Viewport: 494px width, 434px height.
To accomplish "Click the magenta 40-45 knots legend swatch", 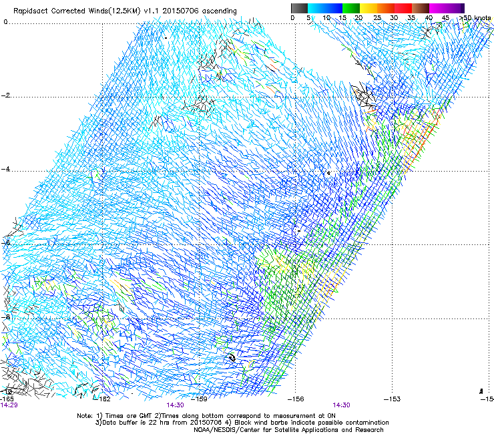I will point(438,8).
